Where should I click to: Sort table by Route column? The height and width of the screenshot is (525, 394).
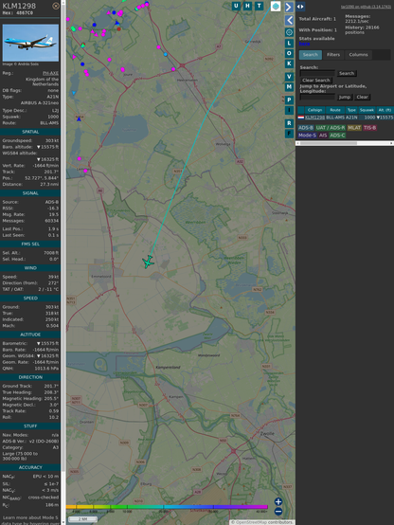[335, 110]
